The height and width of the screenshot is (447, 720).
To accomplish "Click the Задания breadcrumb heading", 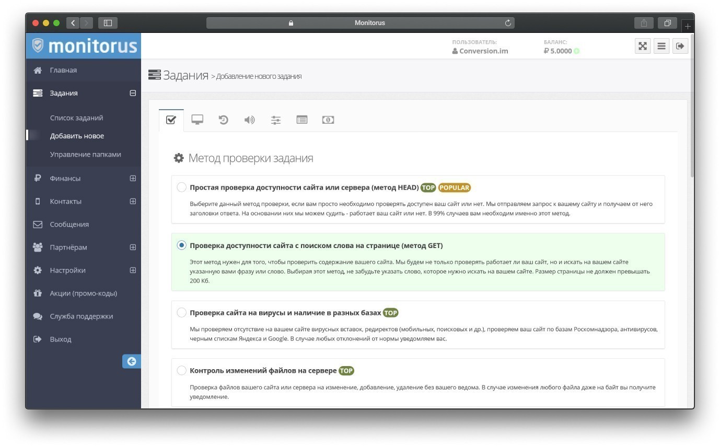I will [185, 75].
